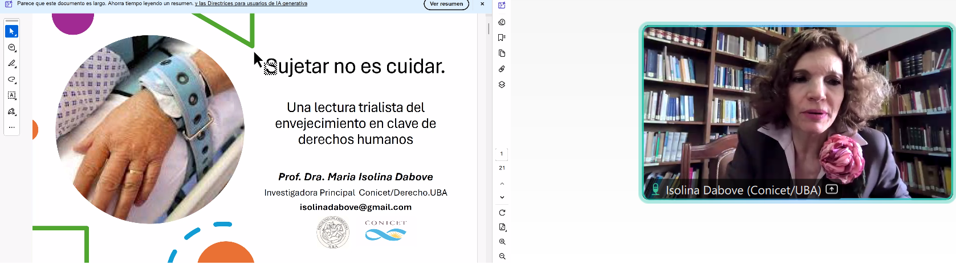
Task: Open the AI Assistant panel icon
Action: pyautogui.click(x=502, y=6)
